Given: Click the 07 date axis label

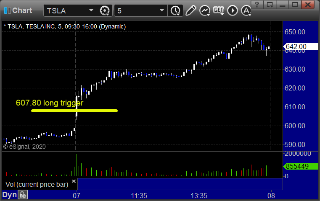Looking at the screenshot, I should point(77,196).
